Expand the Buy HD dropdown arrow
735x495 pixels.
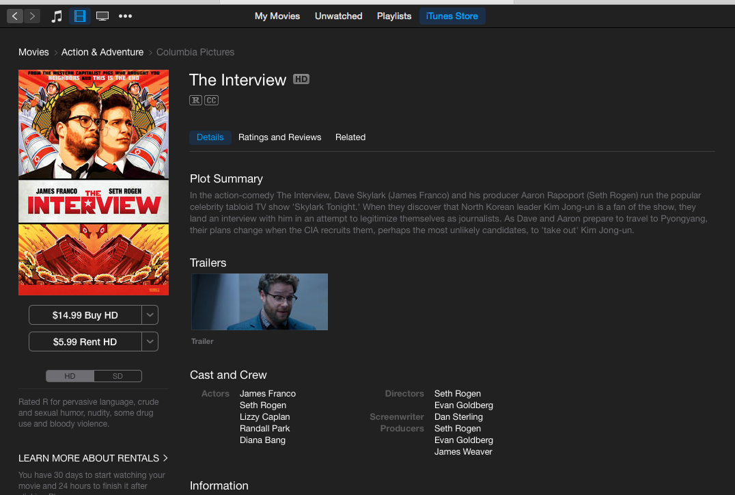click(150, 315)
